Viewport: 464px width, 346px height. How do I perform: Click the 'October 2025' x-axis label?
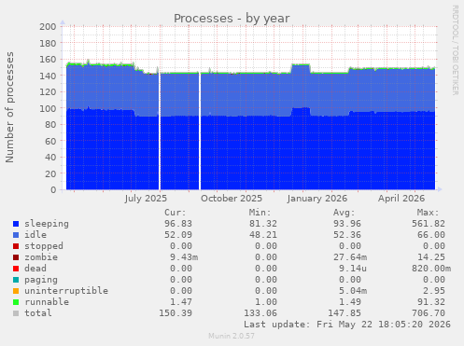point(232,199)
